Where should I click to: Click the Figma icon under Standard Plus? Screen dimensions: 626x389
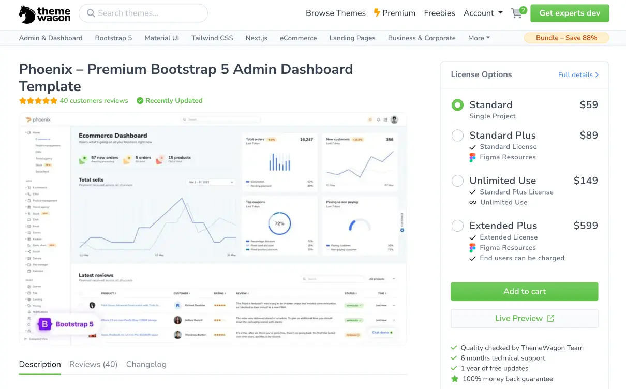(472, 158)
